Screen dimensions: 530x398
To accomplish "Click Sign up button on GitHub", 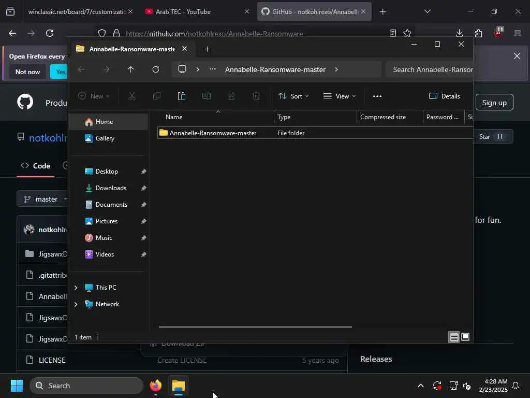I will pos(494,103).
